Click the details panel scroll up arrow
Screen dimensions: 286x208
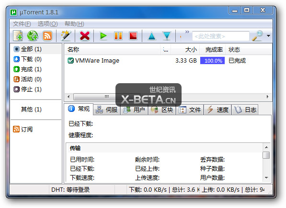[x=266, y=147]
